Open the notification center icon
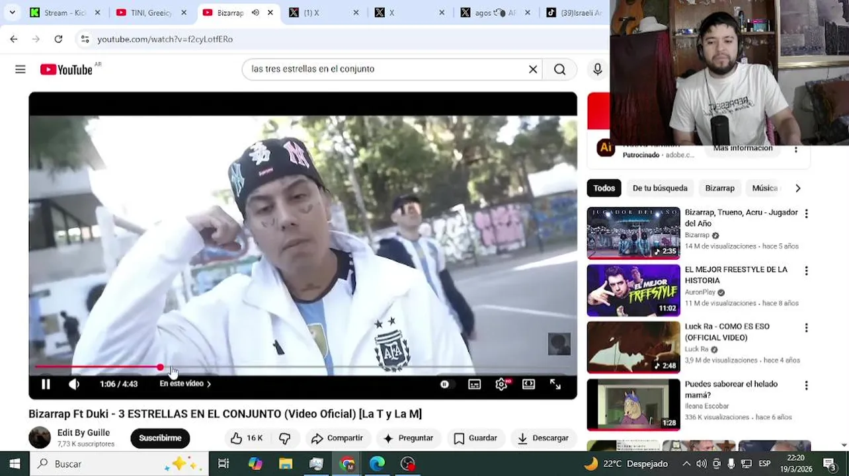Image resolution: width=849 pixels, height=476 pixels. 829,463
